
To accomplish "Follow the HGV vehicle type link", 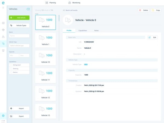I will pos(86,64).
